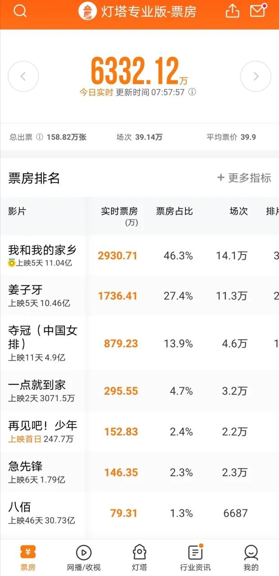The image size is (279, 576).
Task: Go to next day with right arrow
Action: point(256,76)
